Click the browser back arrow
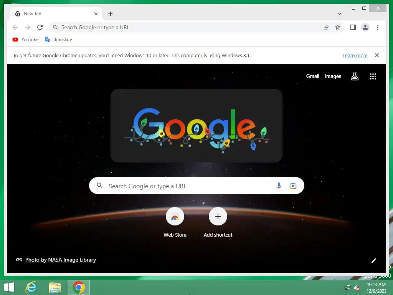 [x=15, y=27]
